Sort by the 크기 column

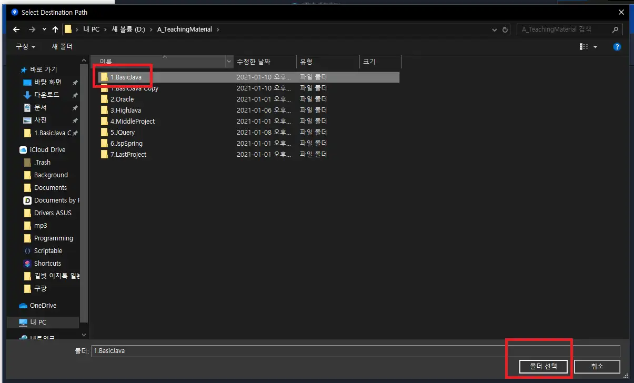click(x=380, y=62)
